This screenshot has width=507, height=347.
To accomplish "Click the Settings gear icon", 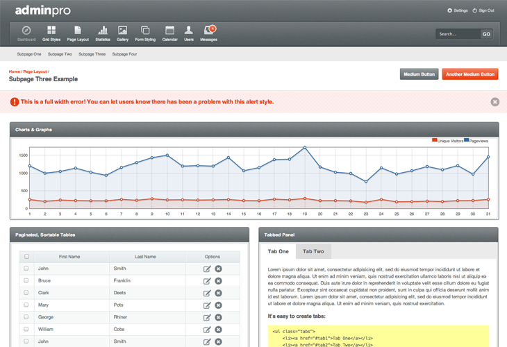I will pos(449,10).
